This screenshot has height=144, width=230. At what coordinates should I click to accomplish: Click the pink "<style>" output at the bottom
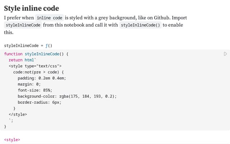click(12, 140)
